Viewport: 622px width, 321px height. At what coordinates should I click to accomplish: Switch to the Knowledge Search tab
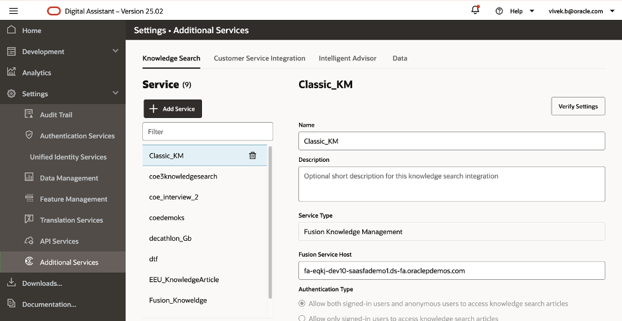(171, 58)
